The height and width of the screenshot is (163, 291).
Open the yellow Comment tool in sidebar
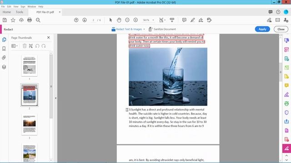[x=286, y=86]
